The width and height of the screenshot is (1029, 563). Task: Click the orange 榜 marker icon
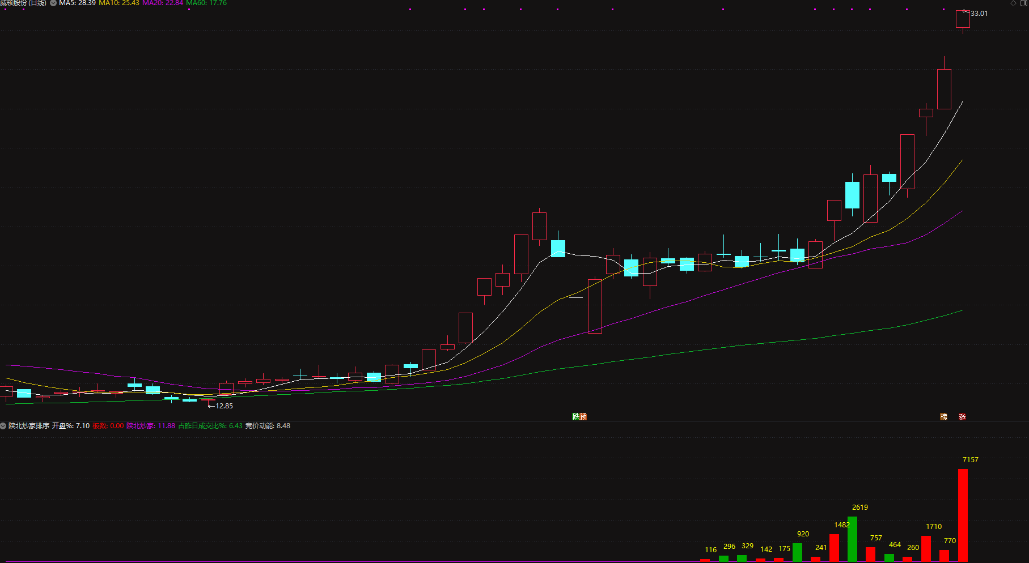pos(943,417)
